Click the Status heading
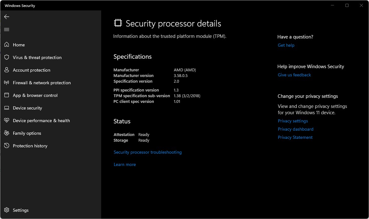 tap(122, 121)
